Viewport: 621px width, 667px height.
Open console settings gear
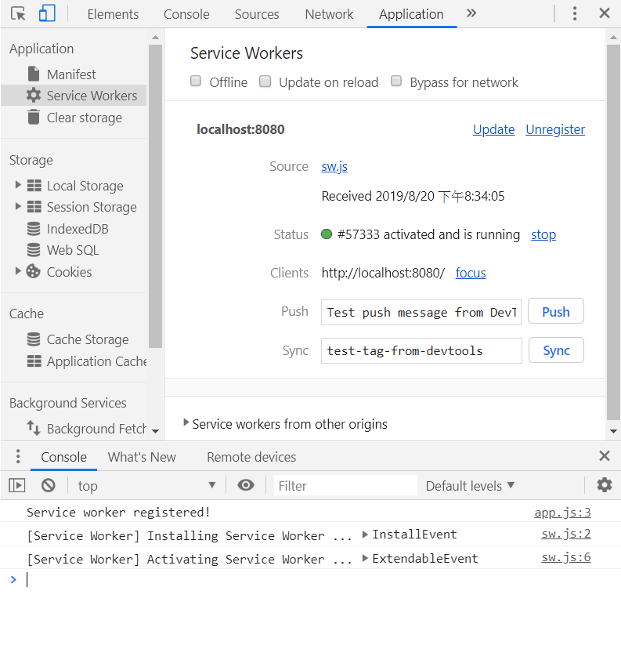tap(604, 484)
